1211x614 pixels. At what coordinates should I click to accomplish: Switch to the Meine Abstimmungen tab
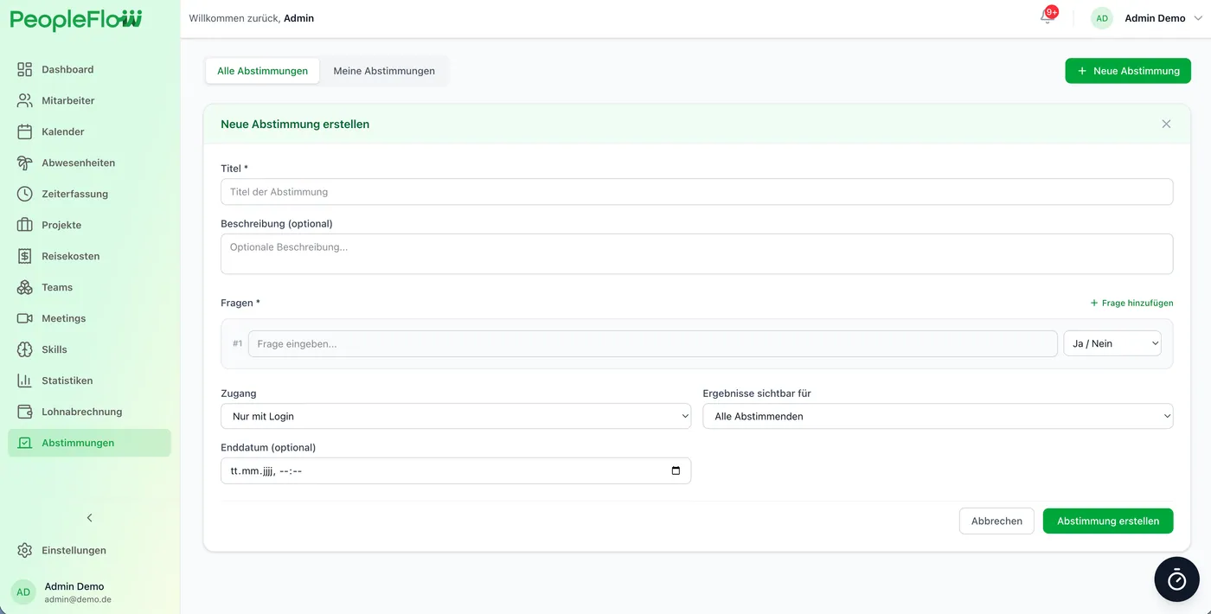click(x=384, y=71)
